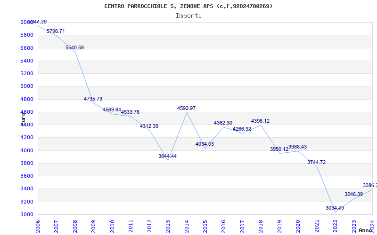Select the data label 3844.44

coord(167,156)
